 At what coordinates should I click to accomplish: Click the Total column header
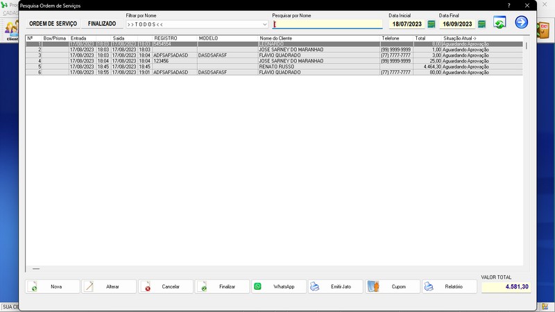(x=427, y=38)
